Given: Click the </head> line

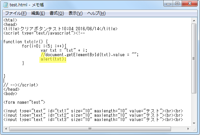Looking at the screenshot, I should (11, 89).
